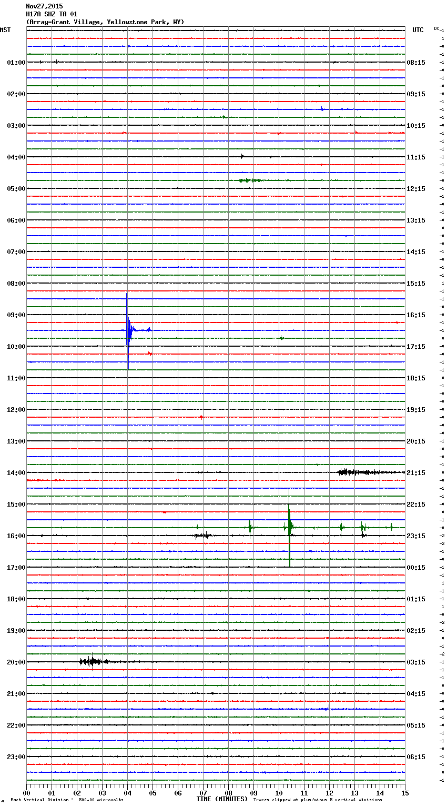Select the 19:00 MST time label
Viewport: 447px width, 807px height.
click(16, 631)
